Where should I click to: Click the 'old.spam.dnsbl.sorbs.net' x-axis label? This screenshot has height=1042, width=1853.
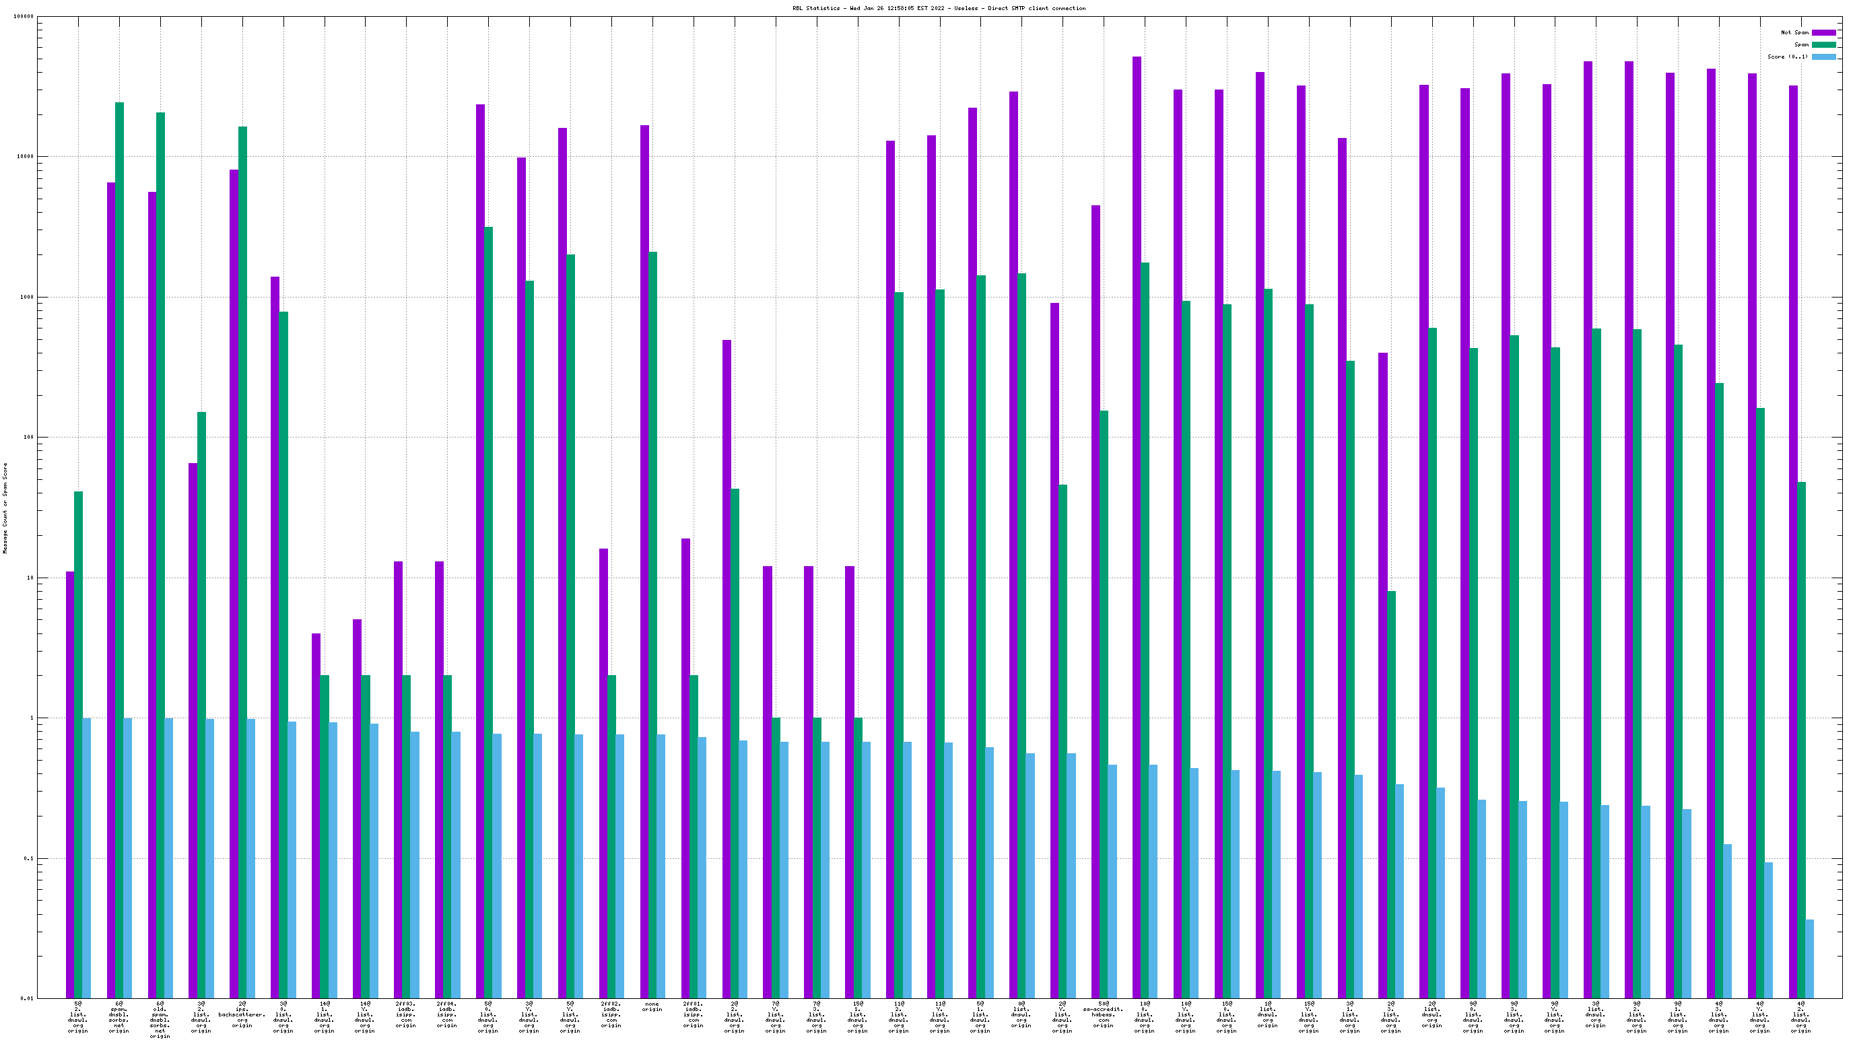pos(160,1020)
